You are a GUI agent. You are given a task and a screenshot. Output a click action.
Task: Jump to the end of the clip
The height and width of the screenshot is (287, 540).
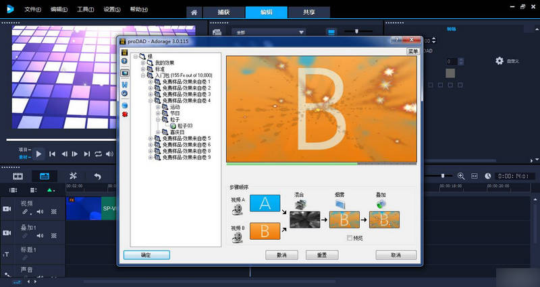tap(87, 154)
